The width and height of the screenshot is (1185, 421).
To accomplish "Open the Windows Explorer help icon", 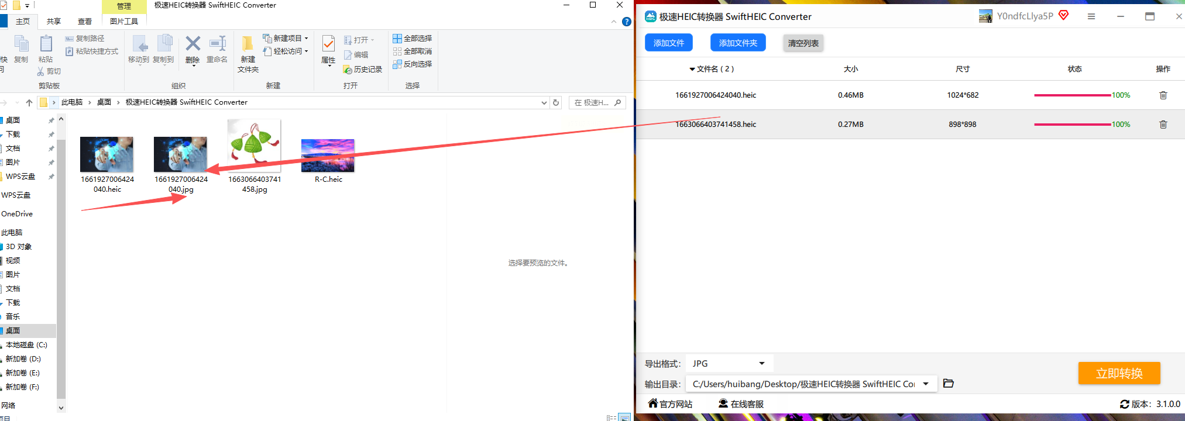I will [627, 22].
